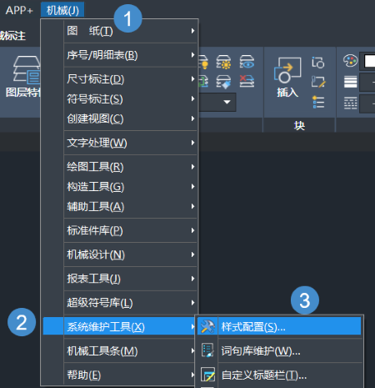Screen dimensions: 375x388
Task: Click the hammer-wrench icon for 样式配置
Action: point(207,326)
